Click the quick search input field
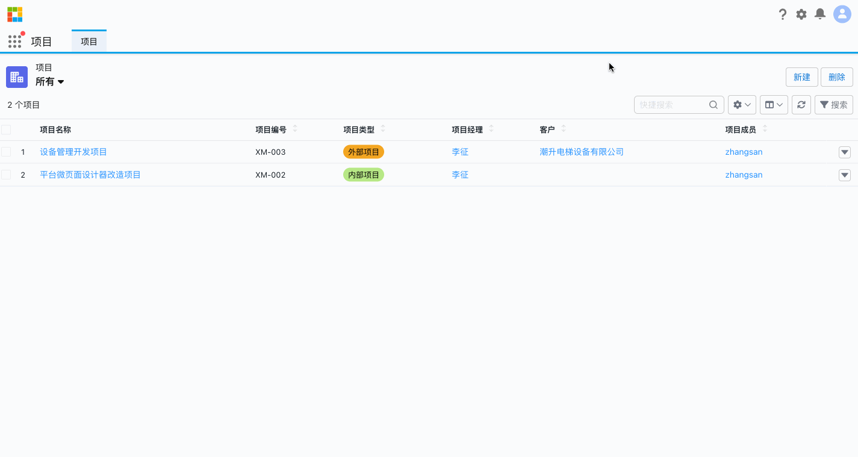The image size is (858, 457). pyautogui.click(x=673, y=104)
